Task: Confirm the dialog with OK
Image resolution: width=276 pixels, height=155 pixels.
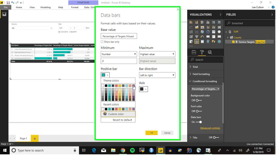Action: pyautogui.click(x=151, y=133)
